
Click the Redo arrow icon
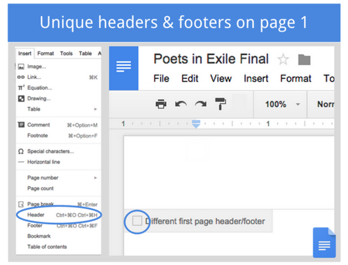pyautogui.click(x=201, y=104)
